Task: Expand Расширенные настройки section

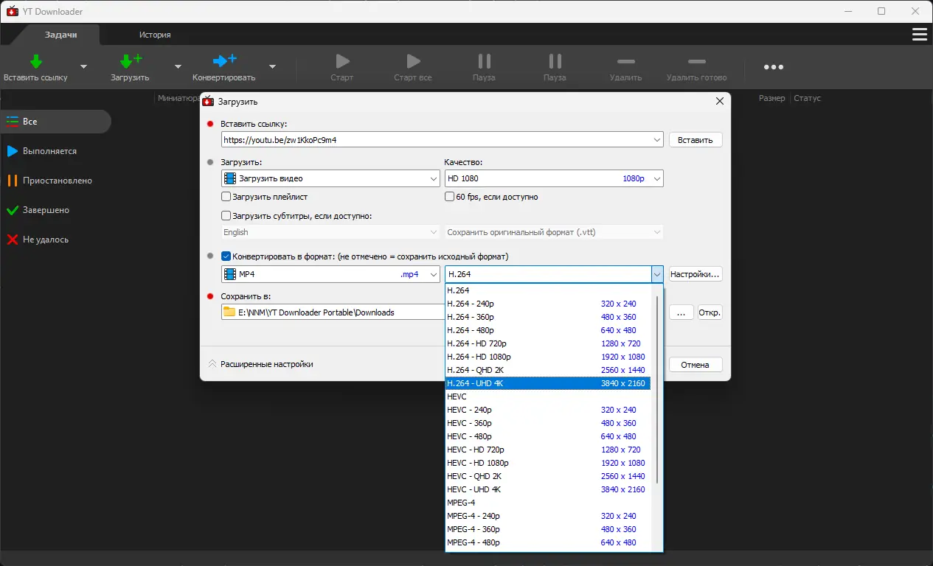Action: (x=262, y=364)
